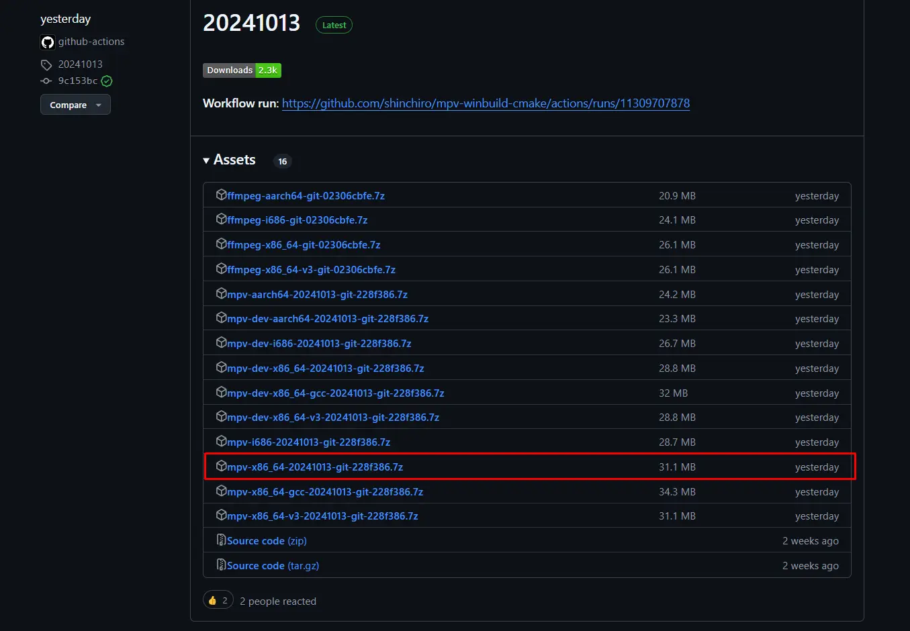The height and width of the screenshot is (631, 910).
Task: Click the thumbs up reaction emoji
Action: point(212,601)
